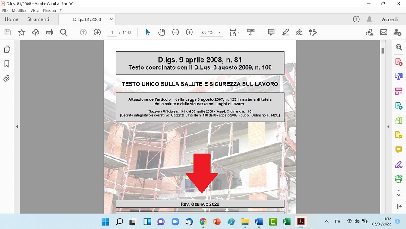
Task: Go to next page arrow
Action: tap(97, 32)
